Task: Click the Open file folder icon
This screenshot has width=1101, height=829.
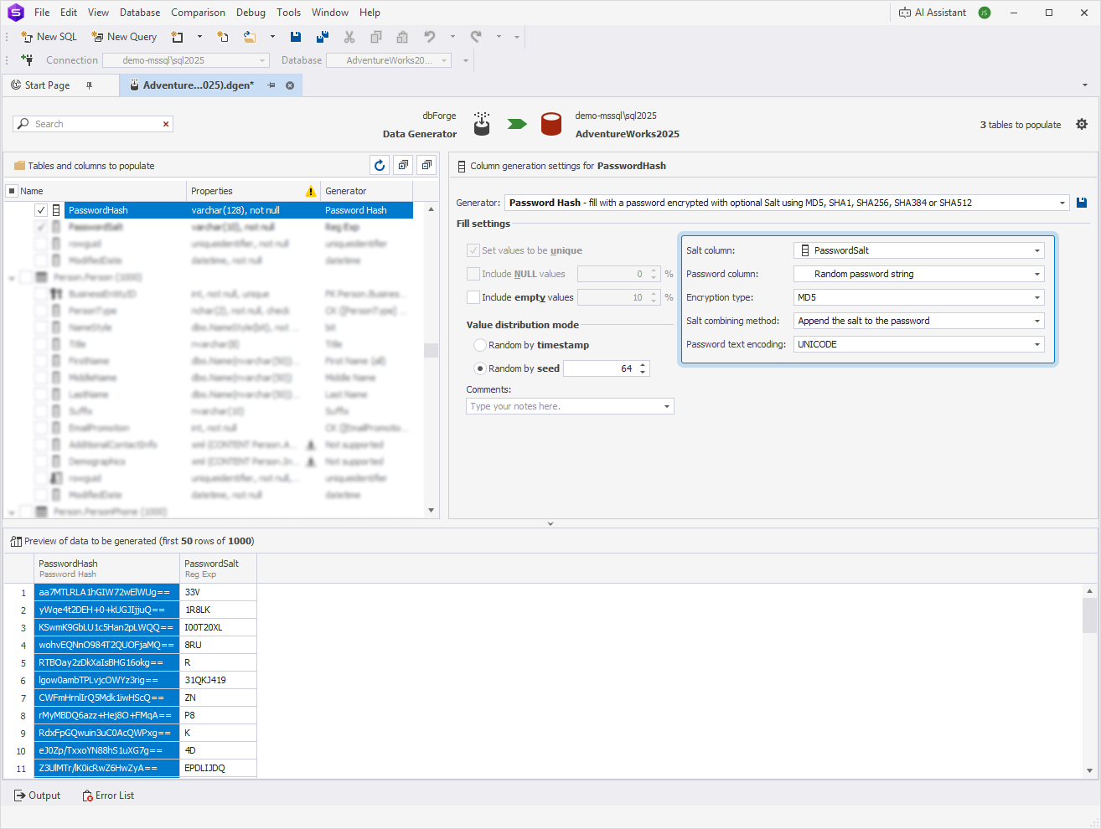Action: pos(250,37)
